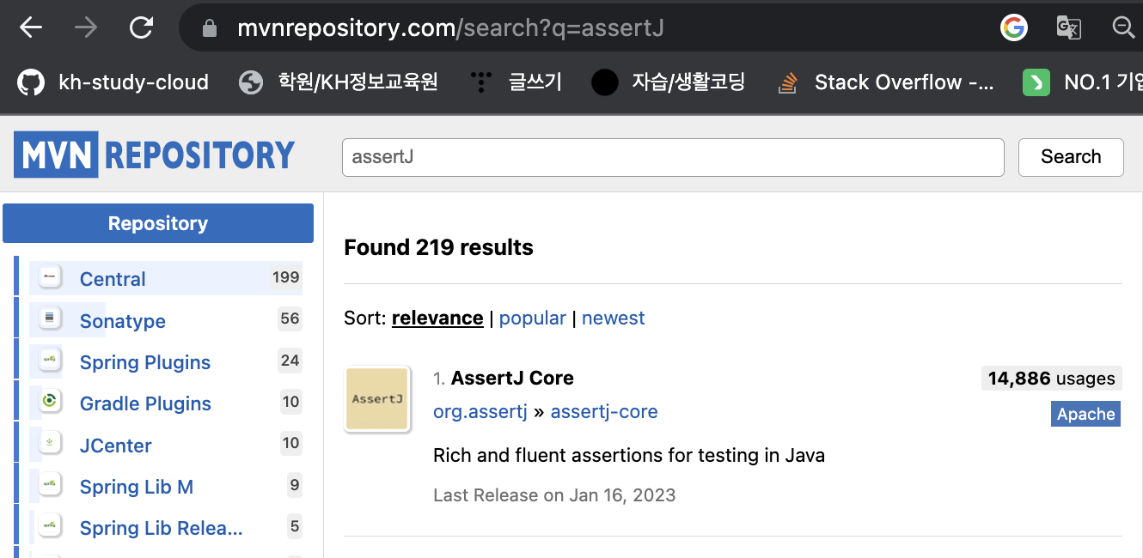
Task: Open the org.assertj group link
Action: click(x=480, y=411)
